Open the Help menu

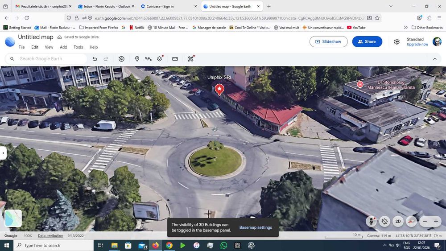[x=94, y=47]
